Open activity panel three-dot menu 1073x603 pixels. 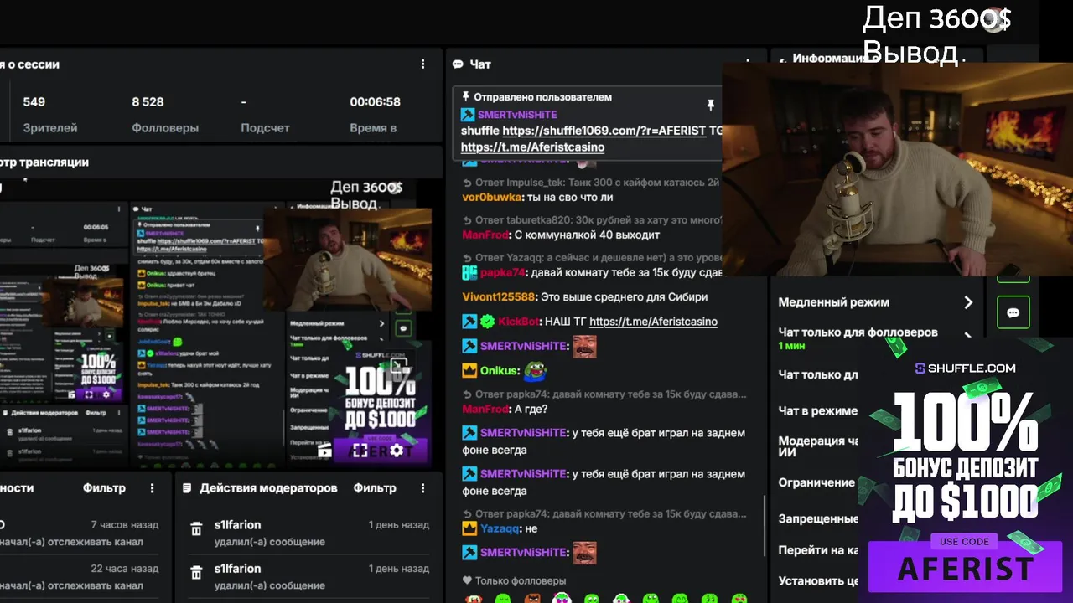[x=152, y=488]
